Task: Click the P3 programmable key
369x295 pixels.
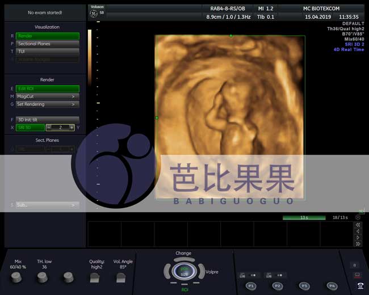Action: tap(304, 286)
